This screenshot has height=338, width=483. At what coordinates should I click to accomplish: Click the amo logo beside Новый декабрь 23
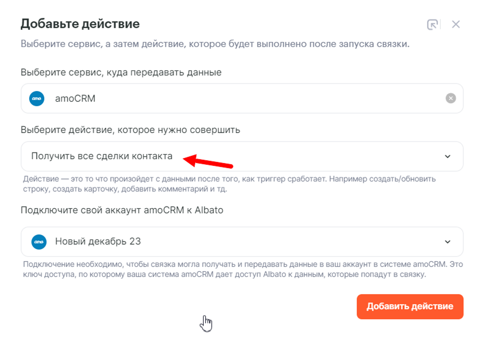click(39, 242)
